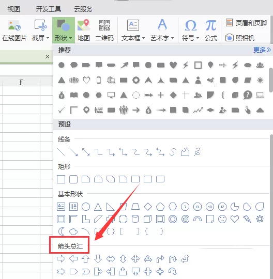The height and width of the screenshot is (279, 273).
Task: Select the cloud basic shape
Action: 73,231
